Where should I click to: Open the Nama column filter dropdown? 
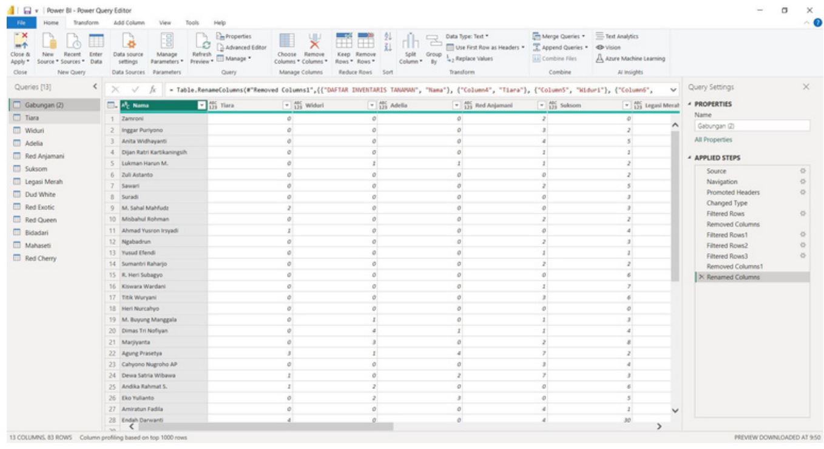pos(202,105)
